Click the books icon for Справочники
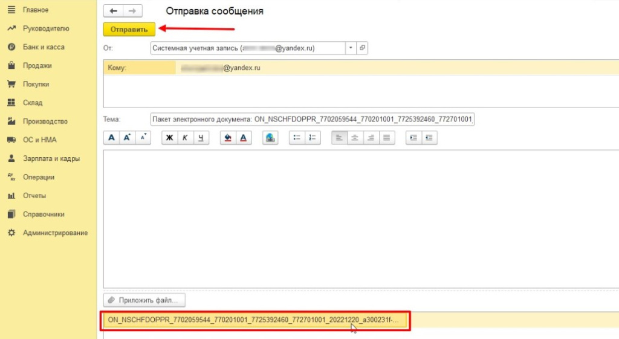Screen dimensions: 619x339 (11, 214)
